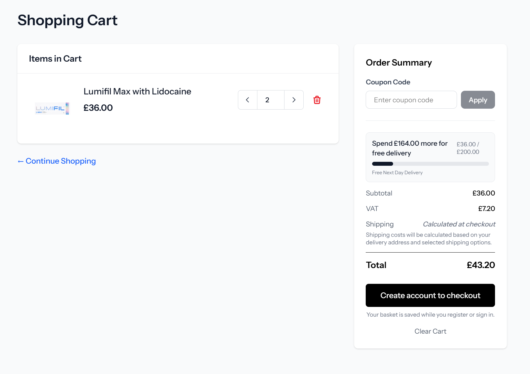Select the quantity field showing 2
The width and height of the screenshot is (530, 374).
271,100
